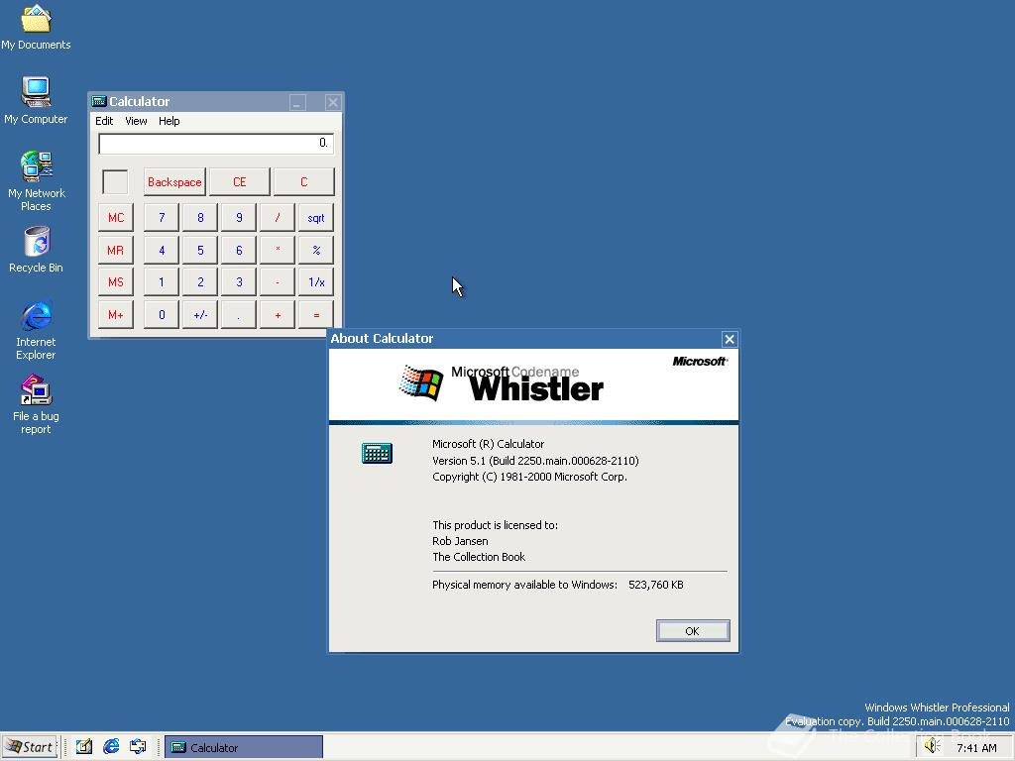Viewport: 1015px width, 761px height.
Task: Click Calculator title bar icon
Action: click(99, 102)
